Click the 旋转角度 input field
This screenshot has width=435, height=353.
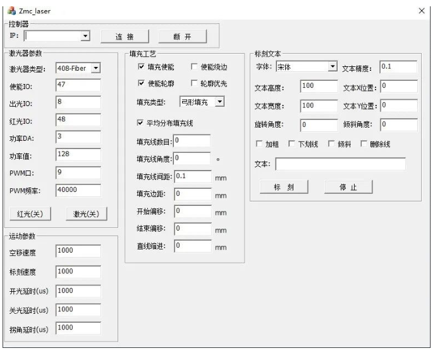pos(319,125)
